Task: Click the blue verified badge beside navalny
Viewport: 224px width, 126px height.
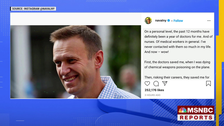Action: tap(169, 20)
